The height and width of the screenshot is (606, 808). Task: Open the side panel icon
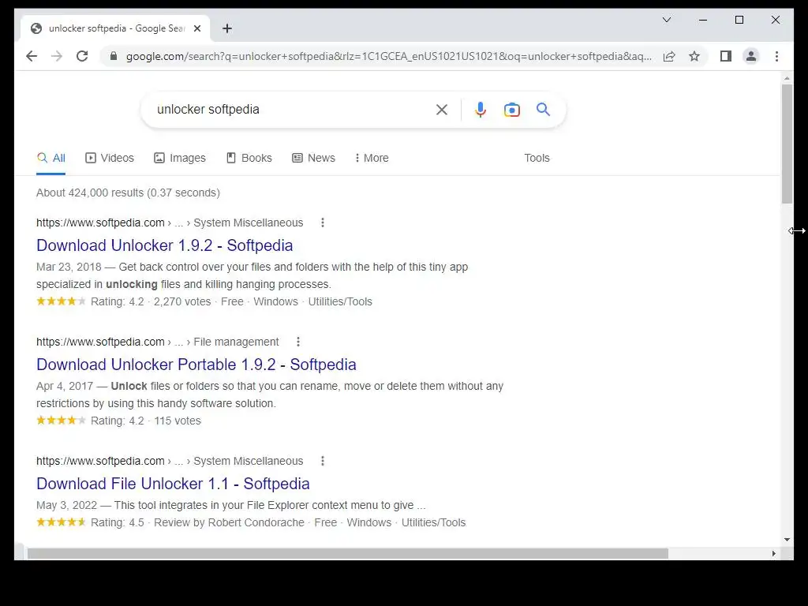pos(726,56)
